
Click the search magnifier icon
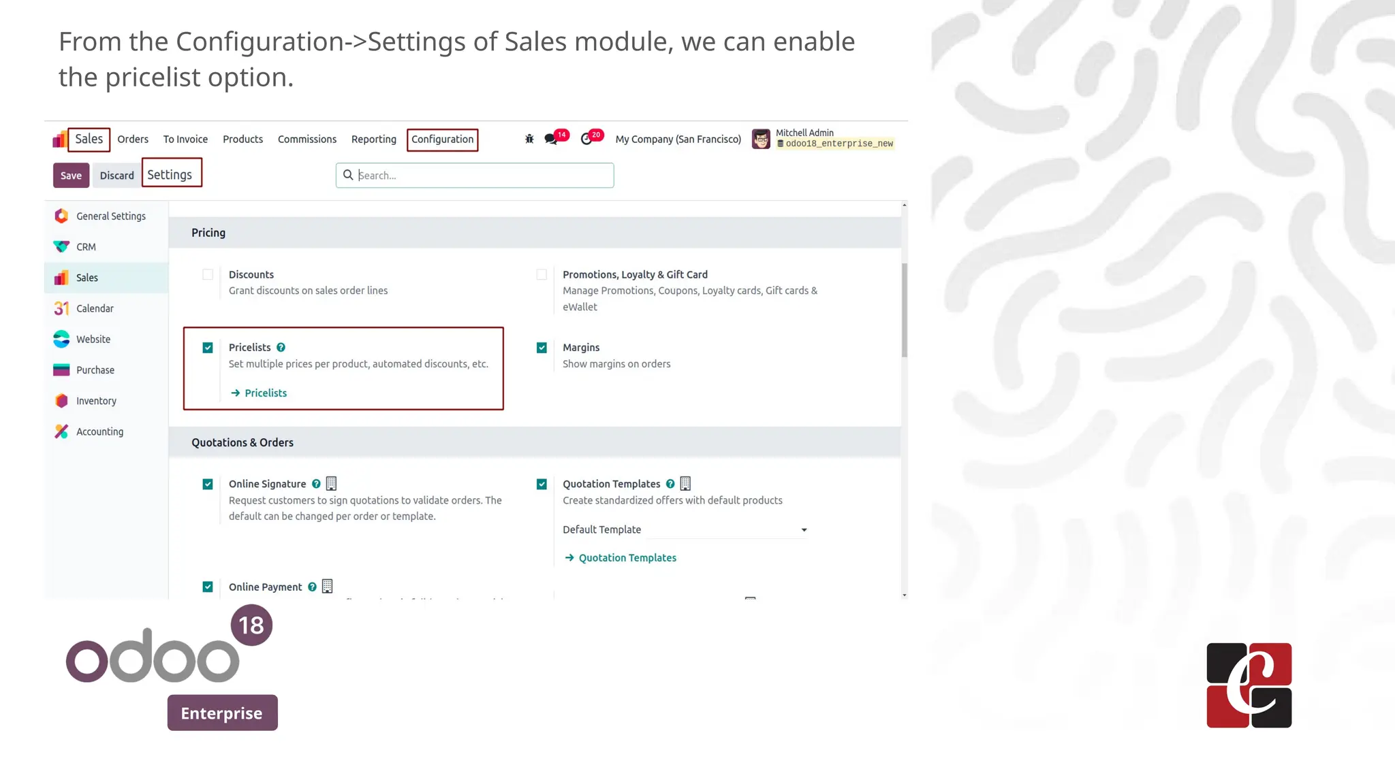pyautogui.click(x=348, y=175)
